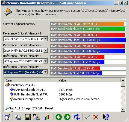Click the Float FPU 3200 MB/s reference bar
Screen dimensions: 129x122
pos(88,51)
